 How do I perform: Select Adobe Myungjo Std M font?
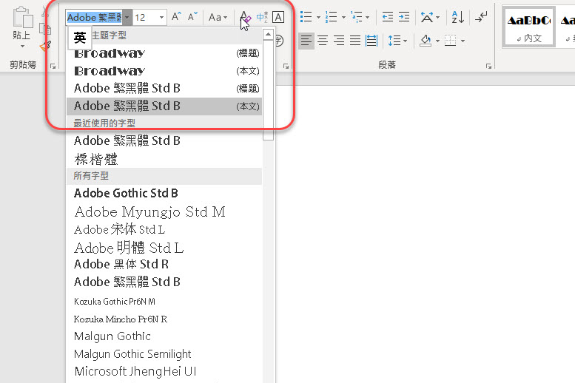pyautogui.click(x=164, y=212)
